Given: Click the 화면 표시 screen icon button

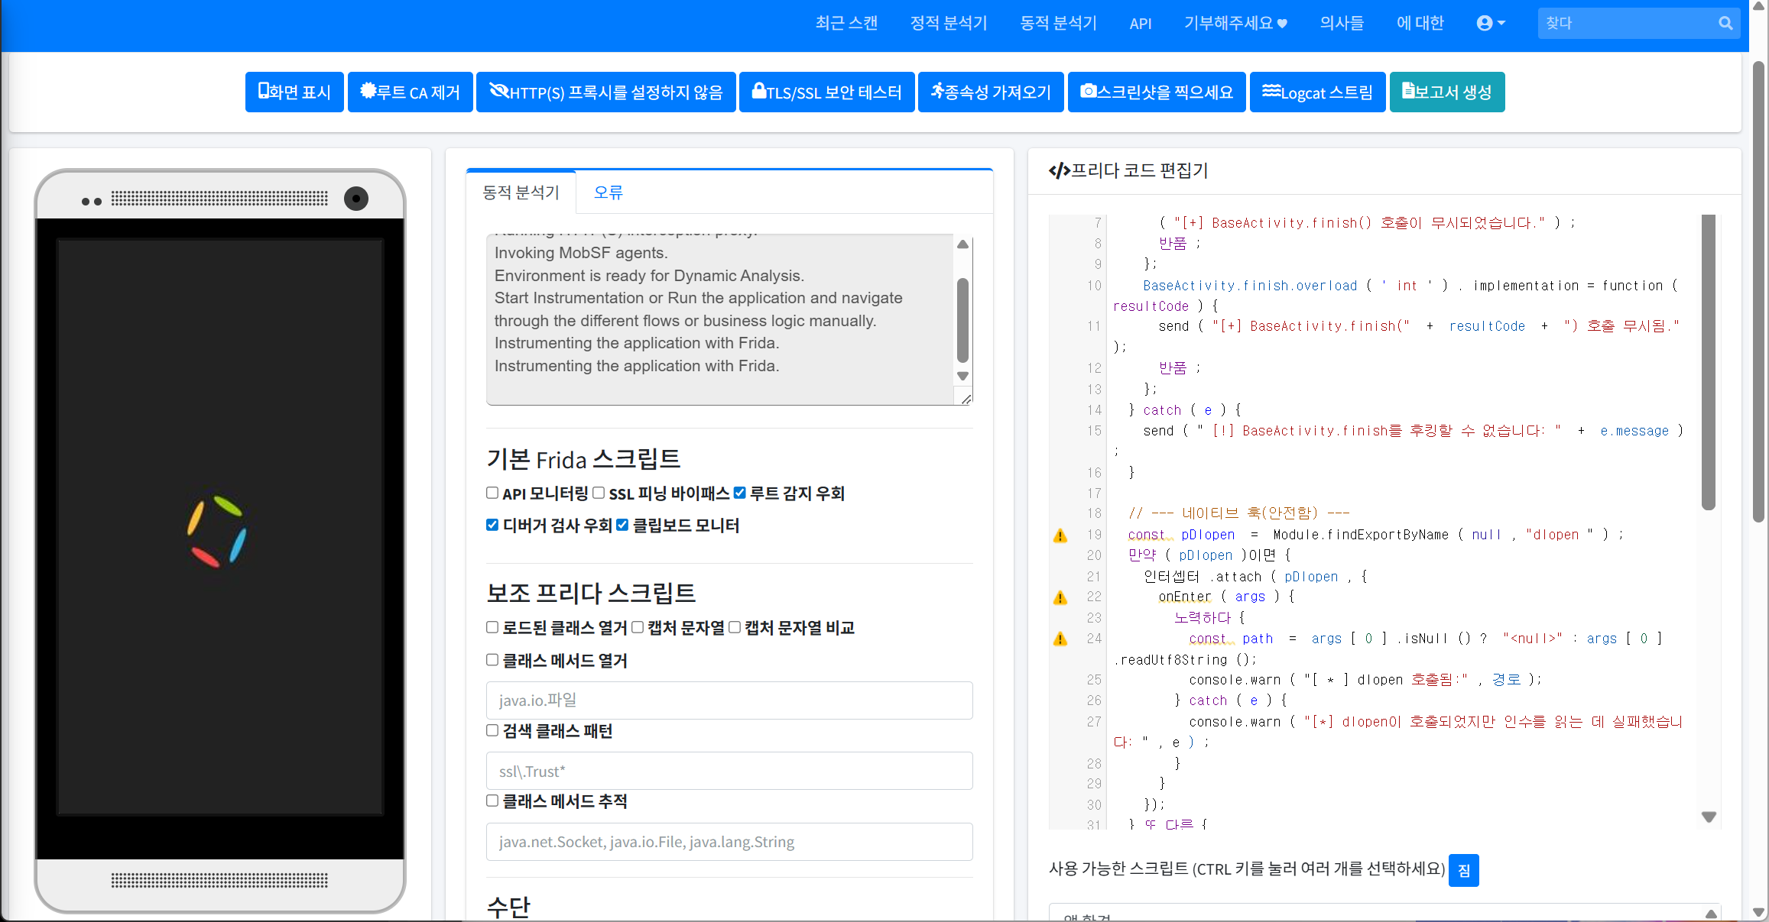Looking at the screenshot, I should pyautogui.click(x=294, y=92).
